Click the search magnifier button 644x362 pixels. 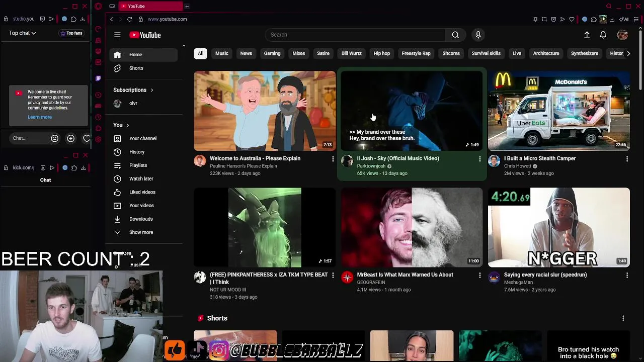tap(455, 35)
